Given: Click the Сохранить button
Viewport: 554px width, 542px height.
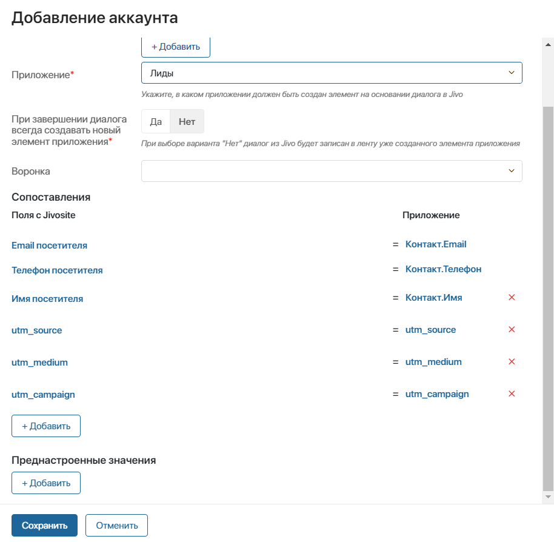Looking at the screenshot, I should [x=44, y=526].
